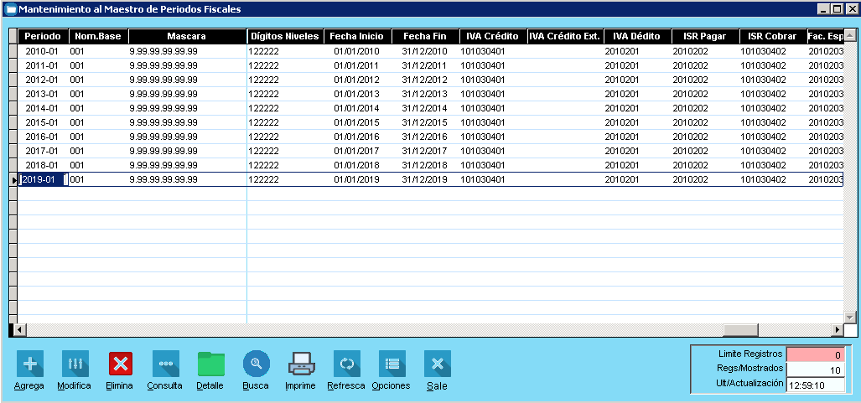The width and height of the screenshot is (861, 403).
Task: Sort by the Fecha Inicio column header
Action: 355,37
